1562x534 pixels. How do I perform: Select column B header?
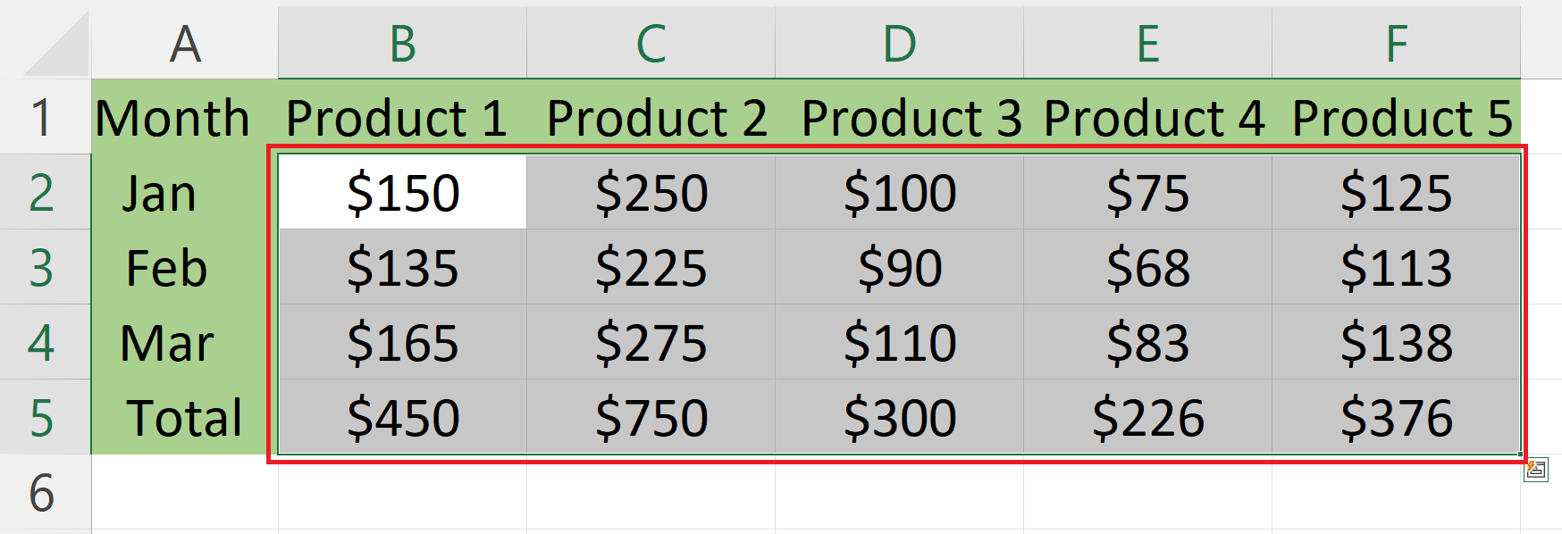pyautogui.click(x=402, y=43)
